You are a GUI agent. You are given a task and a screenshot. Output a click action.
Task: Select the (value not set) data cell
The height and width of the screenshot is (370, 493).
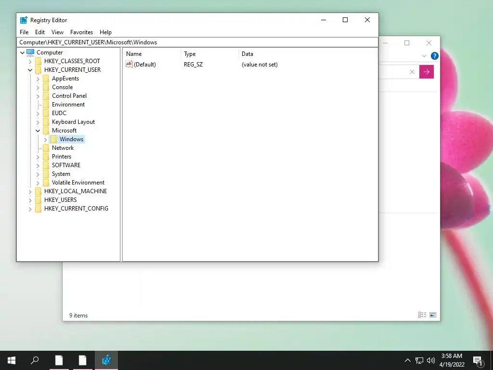pos(259,65)
